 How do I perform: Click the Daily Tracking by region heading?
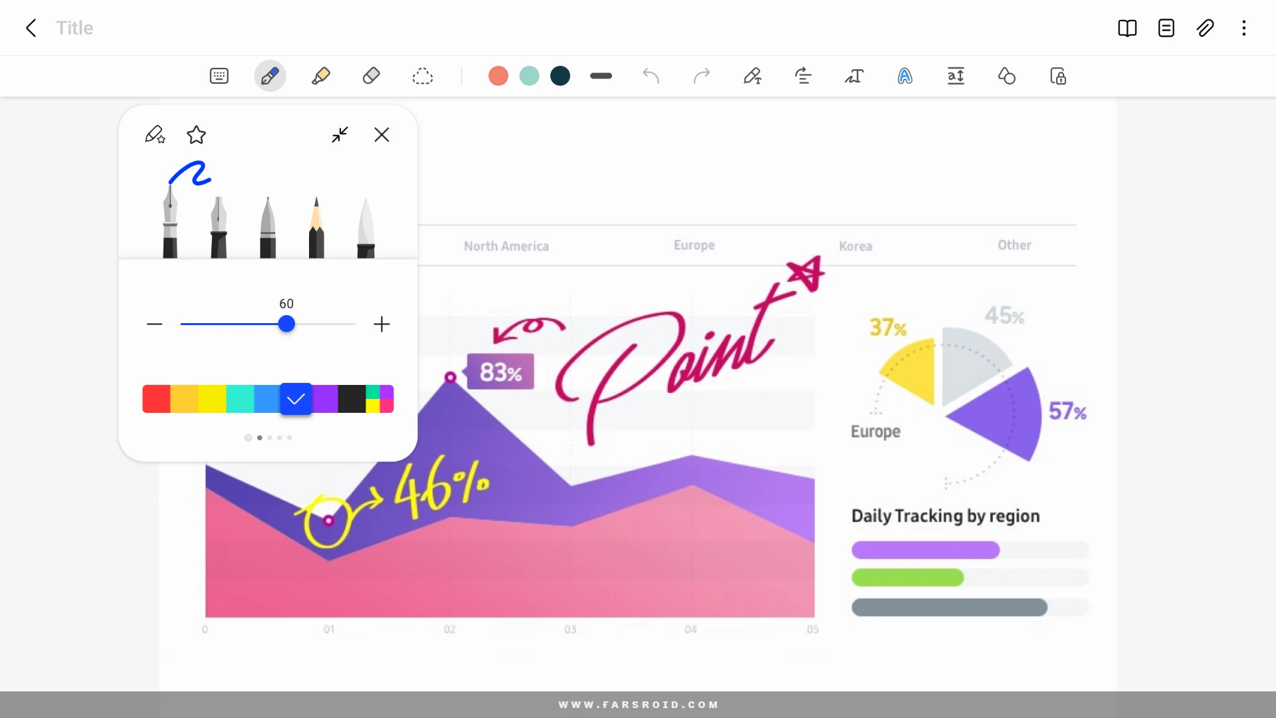(x=945, y=516)
